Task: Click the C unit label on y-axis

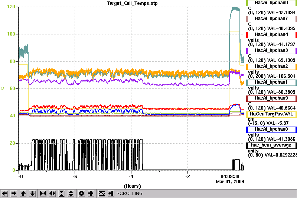Action: 3,88
